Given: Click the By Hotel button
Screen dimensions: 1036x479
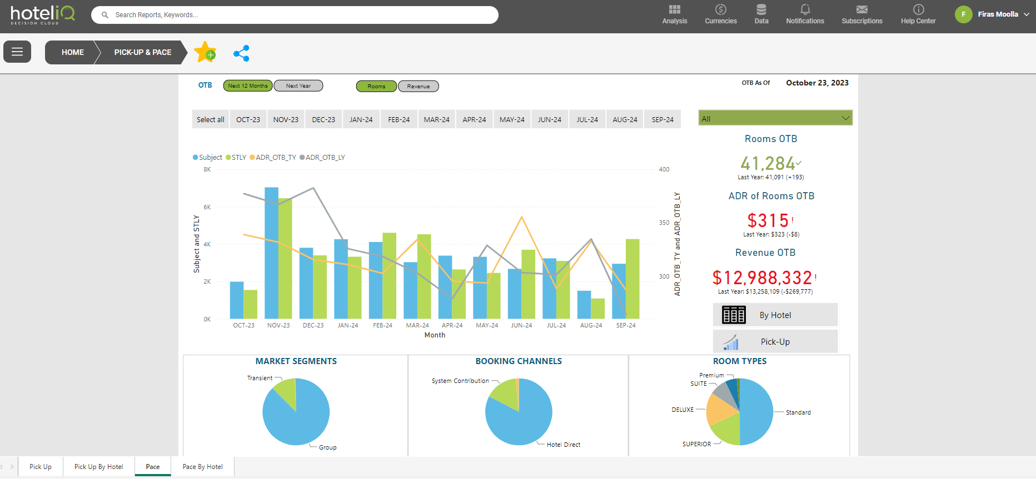Looking at the screenshot, I should 775,315.
